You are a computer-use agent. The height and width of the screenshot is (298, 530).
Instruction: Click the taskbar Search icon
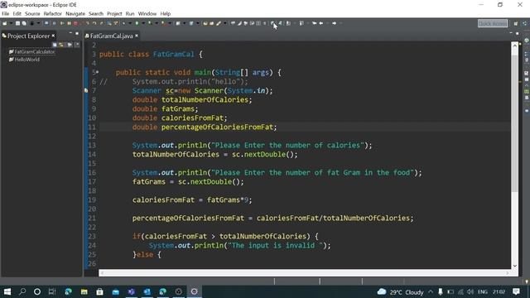tap(22, 291)
